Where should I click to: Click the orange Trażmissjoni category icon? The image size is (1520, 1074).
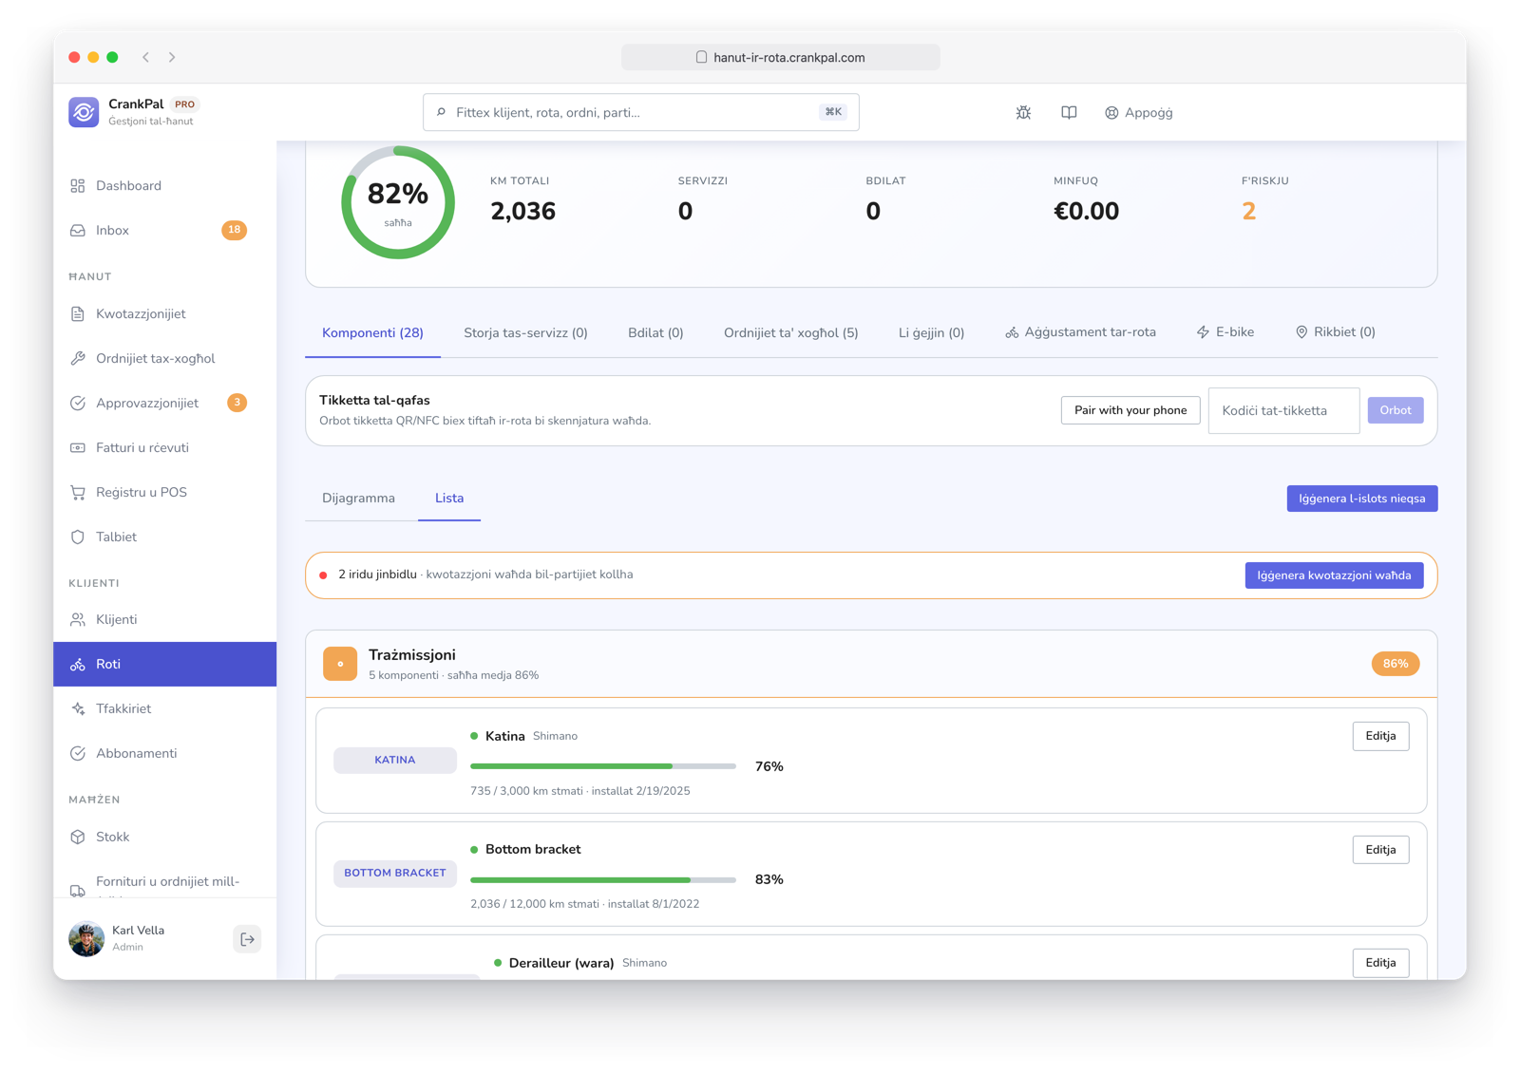click(x=340, y=664)
